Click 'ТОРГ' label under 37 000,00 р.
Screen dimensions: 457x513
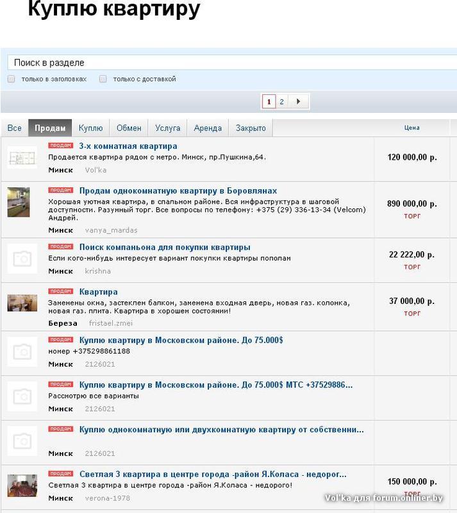pos(412,314)
